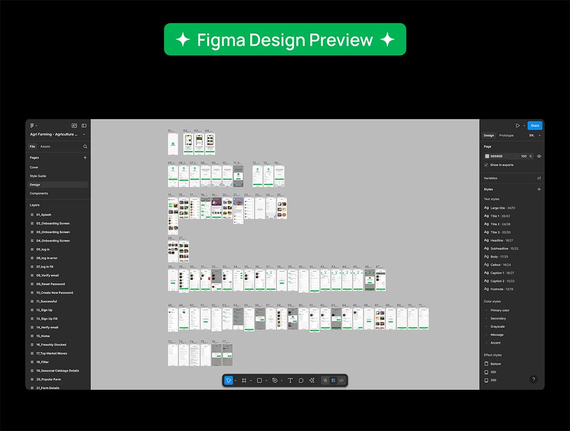Add a new page with plus icon
This screenshot has height=431, width=570.
click(85, 157)
